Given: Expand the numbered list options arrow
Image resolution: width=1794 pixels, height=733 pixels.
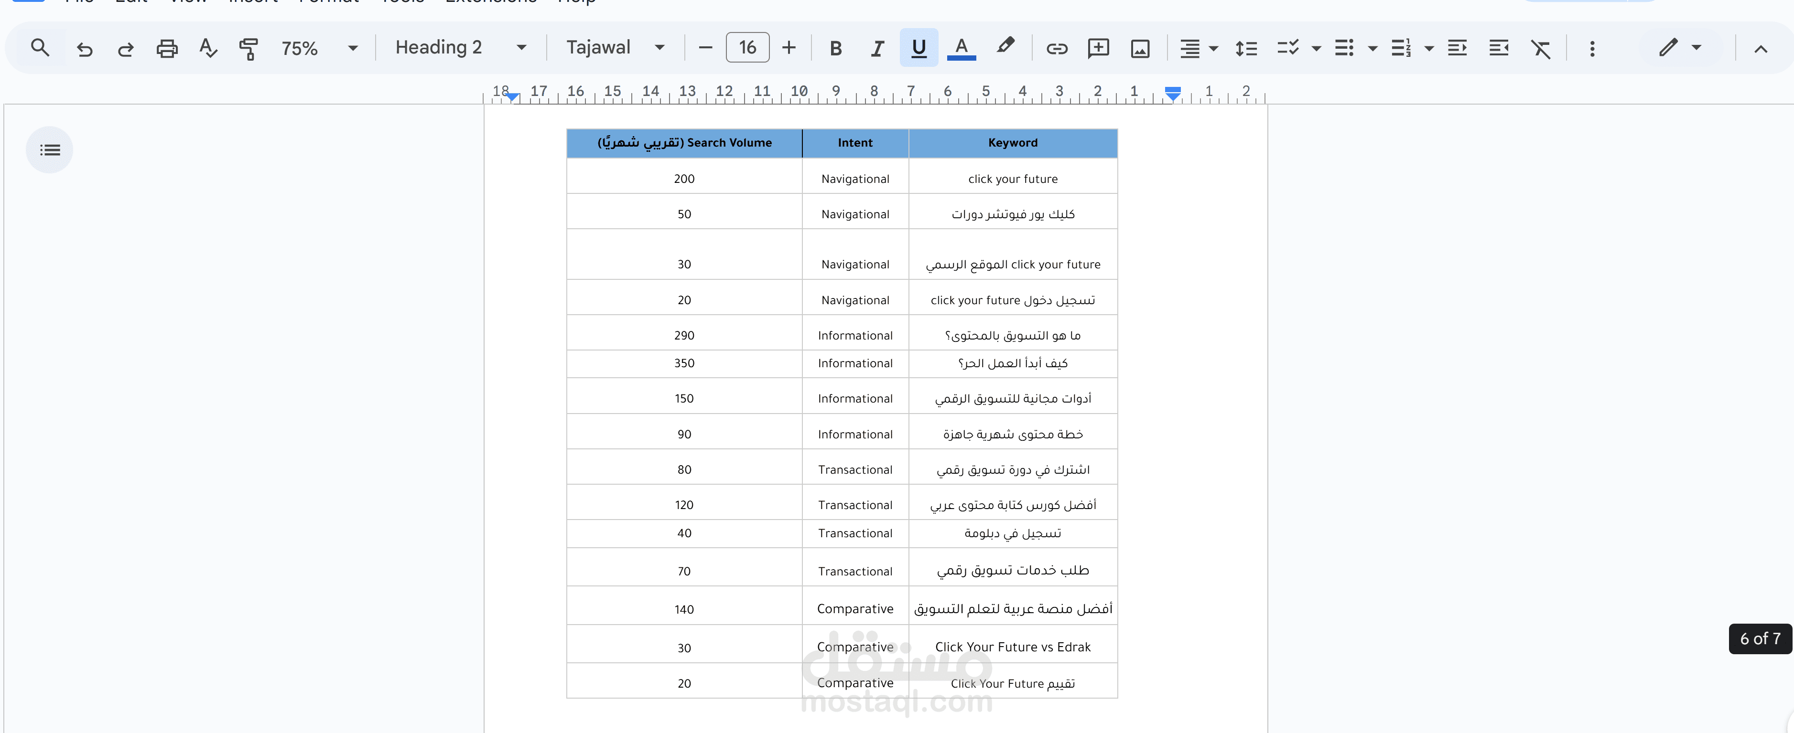Looking at the screenshot, I should click(1429, 48).
